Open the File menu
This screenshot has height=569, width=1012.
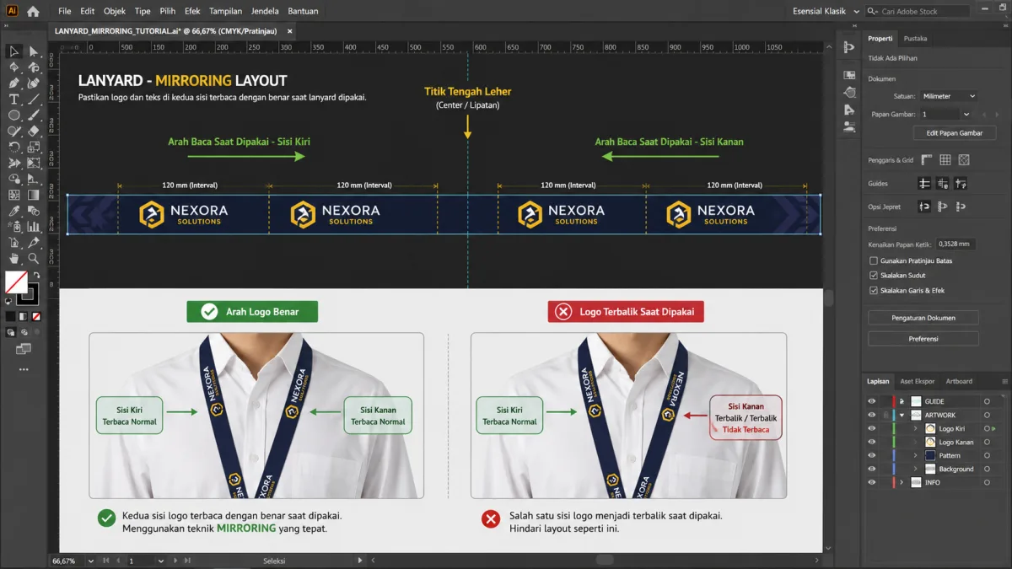click(65, 12)
